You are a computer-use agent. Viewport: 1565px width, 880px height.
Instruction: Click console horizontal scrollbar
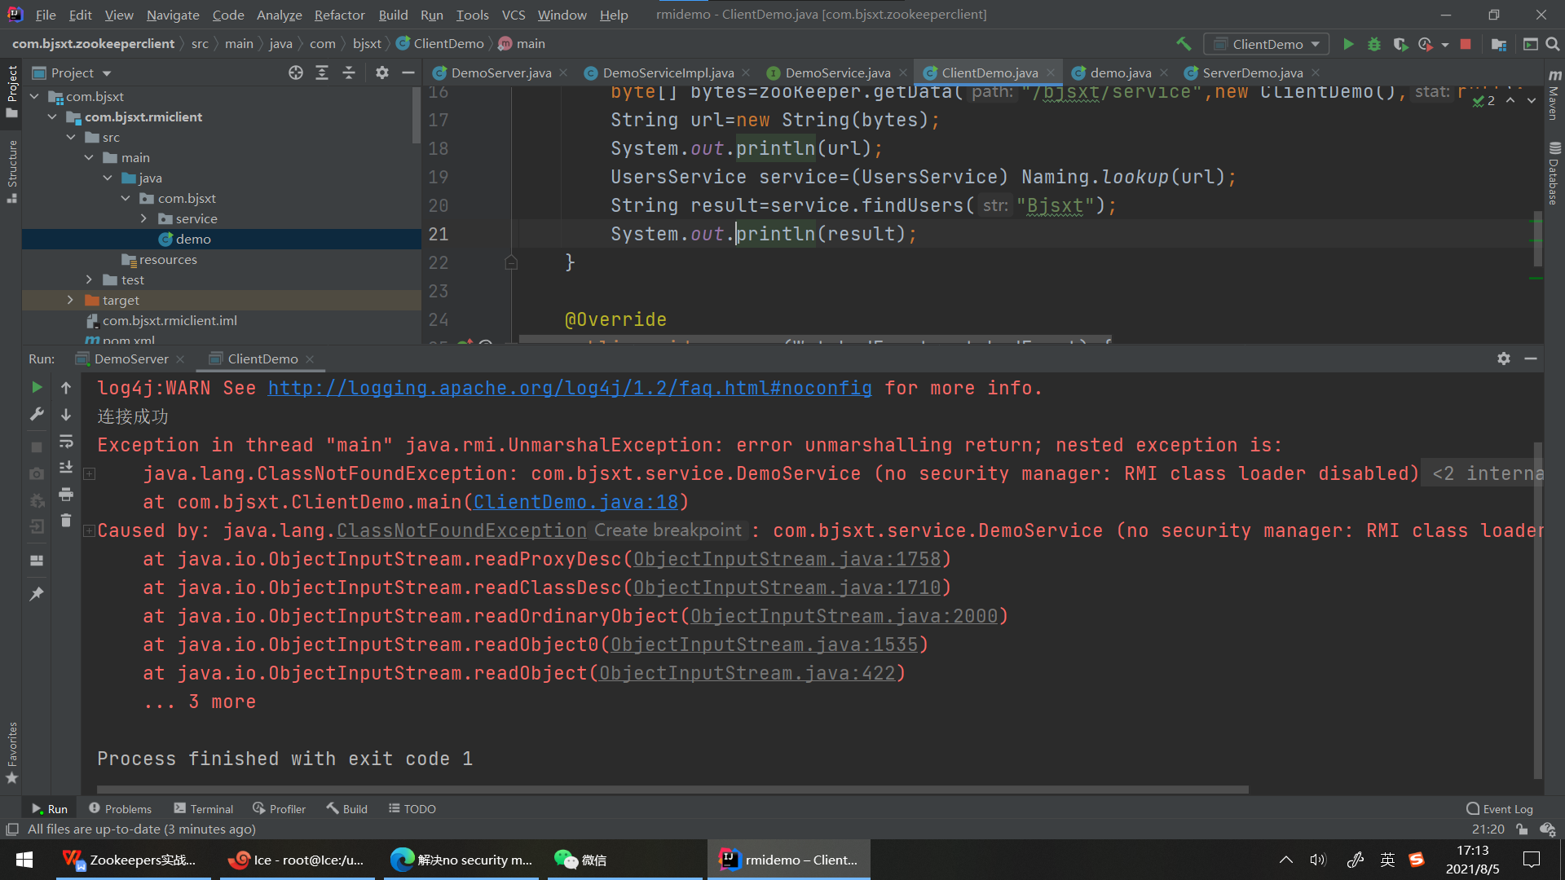[672, 789]
